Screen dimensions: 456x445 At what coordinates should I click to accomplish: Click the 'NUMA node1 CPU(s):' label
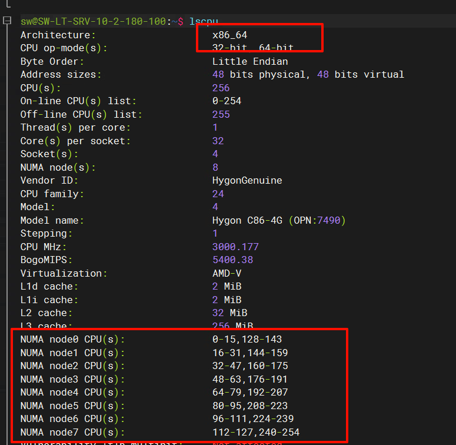pyautogui.click(x=72, y=353)
